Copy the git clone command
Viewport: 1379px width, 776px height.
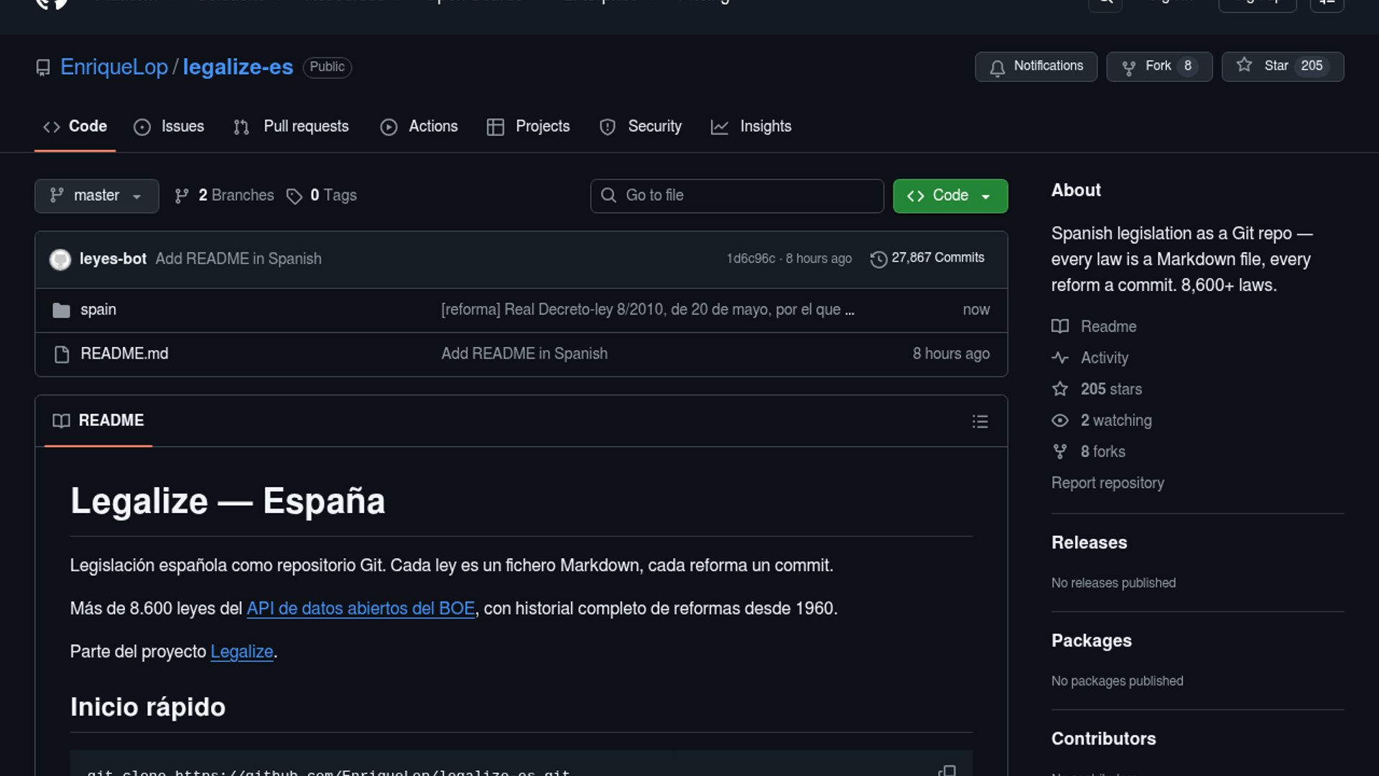click(x=947, y=770)
